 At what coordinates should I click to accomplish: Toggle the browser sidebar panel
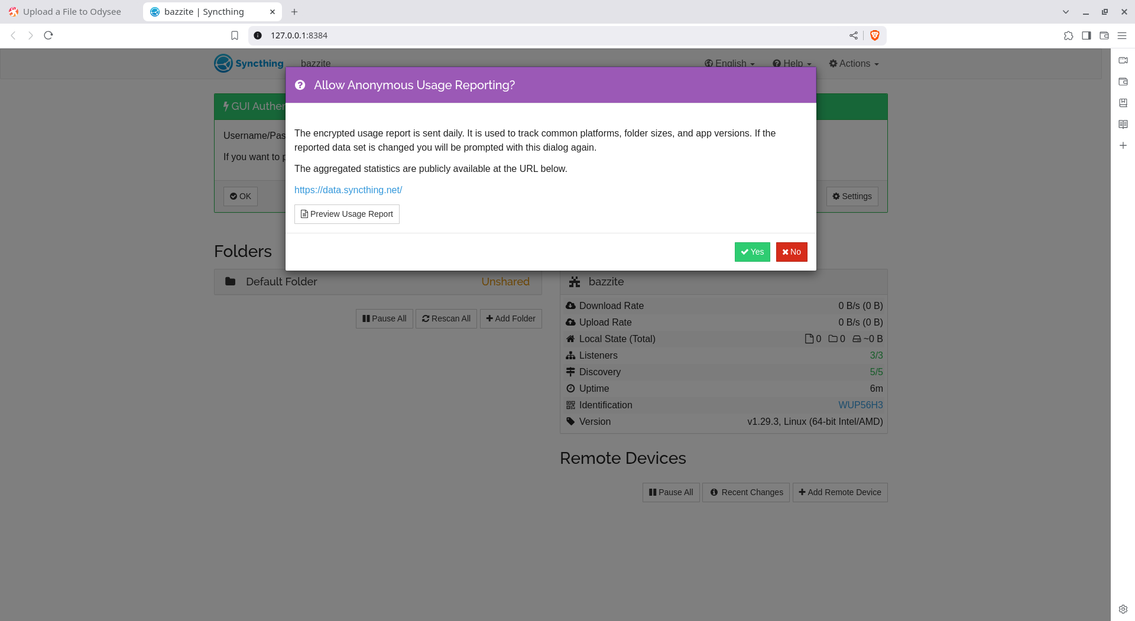(1087, 35)
